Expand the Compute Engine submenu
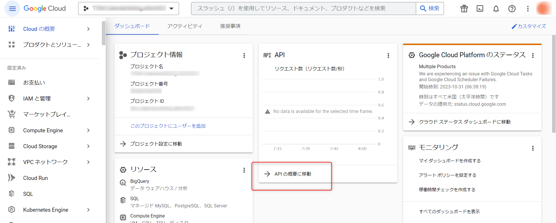Image resolution: width=556 pixels, height=223 pixels. coord(88,130)
